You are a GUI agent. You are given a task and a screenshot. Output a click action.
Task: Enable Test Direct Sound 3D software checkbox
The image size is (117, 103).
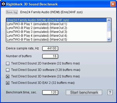click(8, 70)
